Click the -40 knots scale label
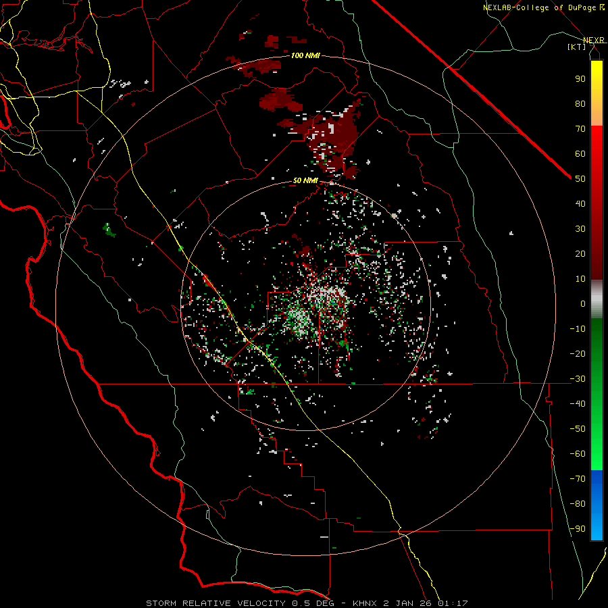The width and height of the screenshot is (608, 608). (x=578, y=404)
